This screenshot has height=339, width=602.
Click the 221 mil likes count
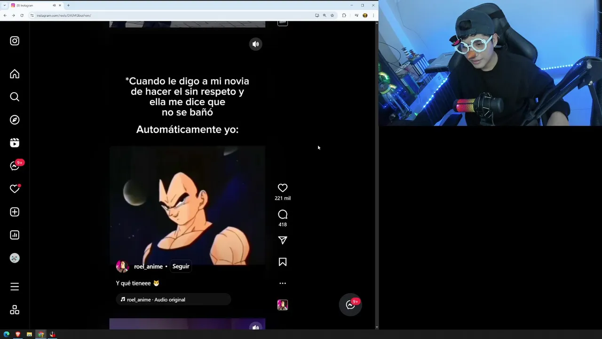(x=283, y=198)
